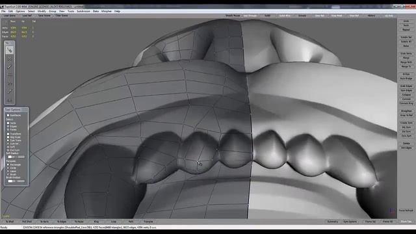The height and width of the screenshot is (234, 416).
Task: Click the To Verts button in bottom bar
Action: coord(44,222)
